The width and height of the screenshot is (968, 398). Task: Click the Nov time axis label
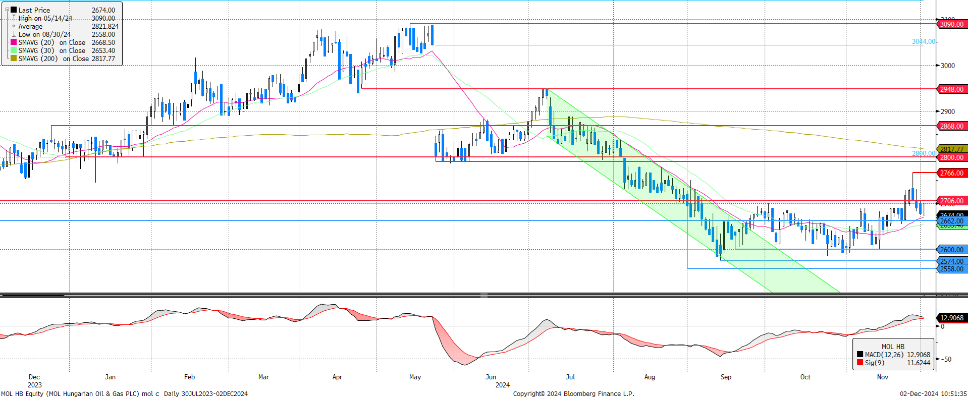882,377
